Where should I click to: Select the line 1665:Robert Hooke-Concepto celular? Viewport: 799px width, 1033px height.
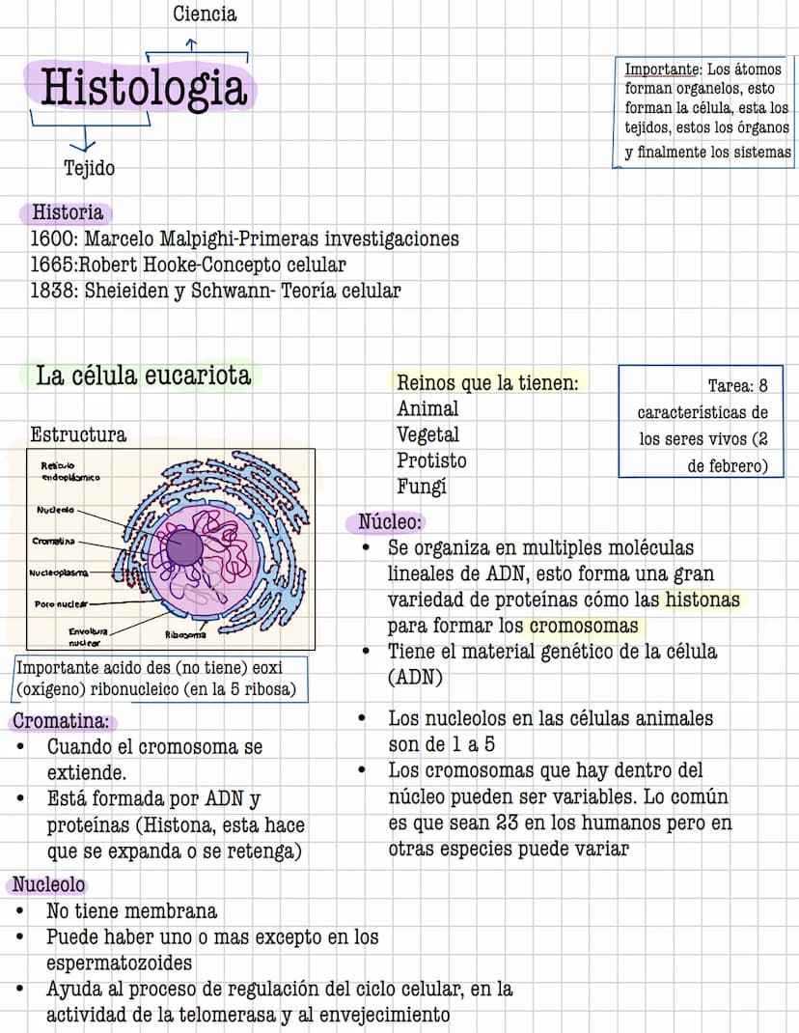tap(188, 265)
